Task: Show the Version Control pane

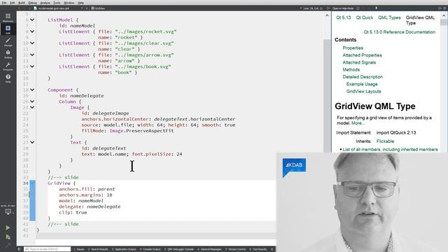Action: tap(235, 249)
